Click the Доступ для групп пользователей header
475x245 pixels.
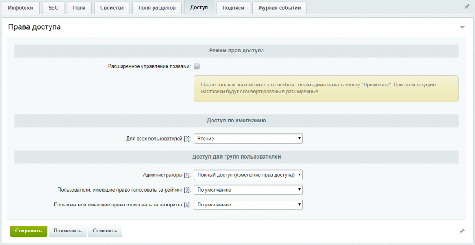236,157
